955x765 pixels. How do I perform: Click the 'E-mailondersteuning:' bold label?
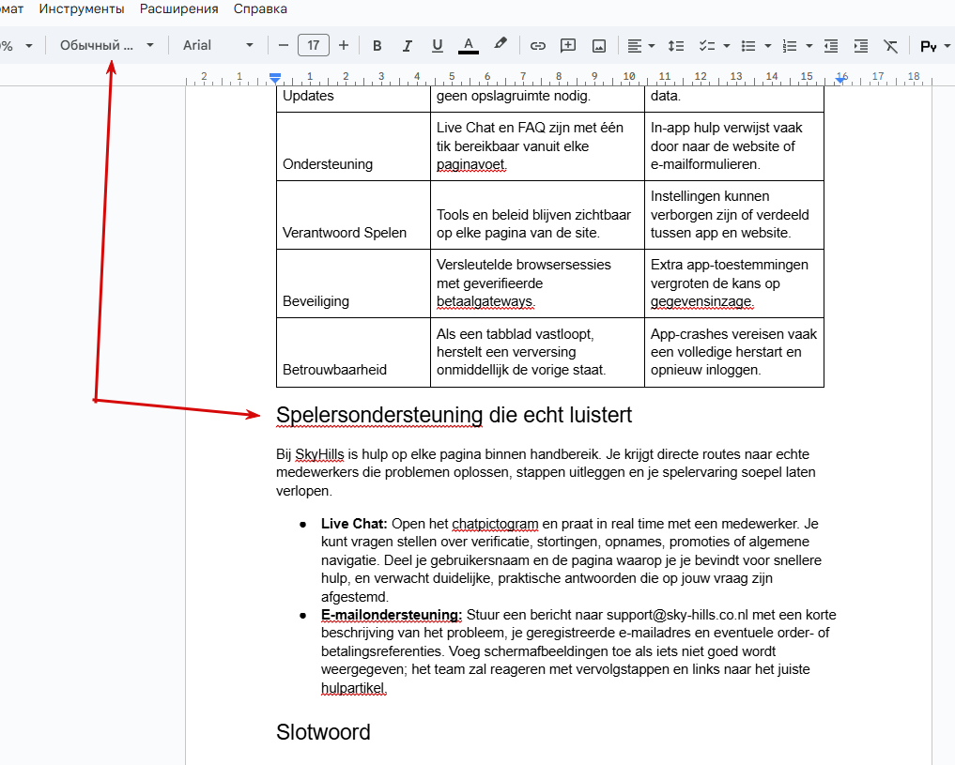pos(392,616)
